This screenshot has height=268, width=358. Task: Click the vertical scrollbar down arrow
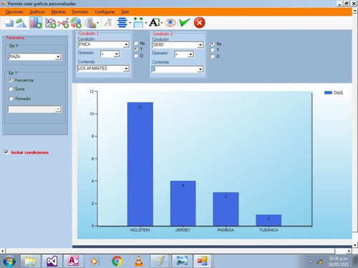coord(355,245)
